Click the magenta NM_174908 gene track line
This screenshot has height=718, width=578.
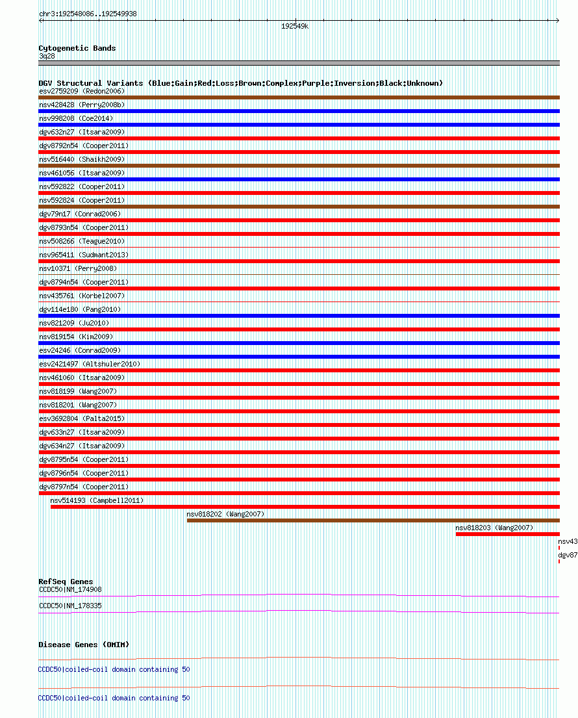[x=299, y=596]
